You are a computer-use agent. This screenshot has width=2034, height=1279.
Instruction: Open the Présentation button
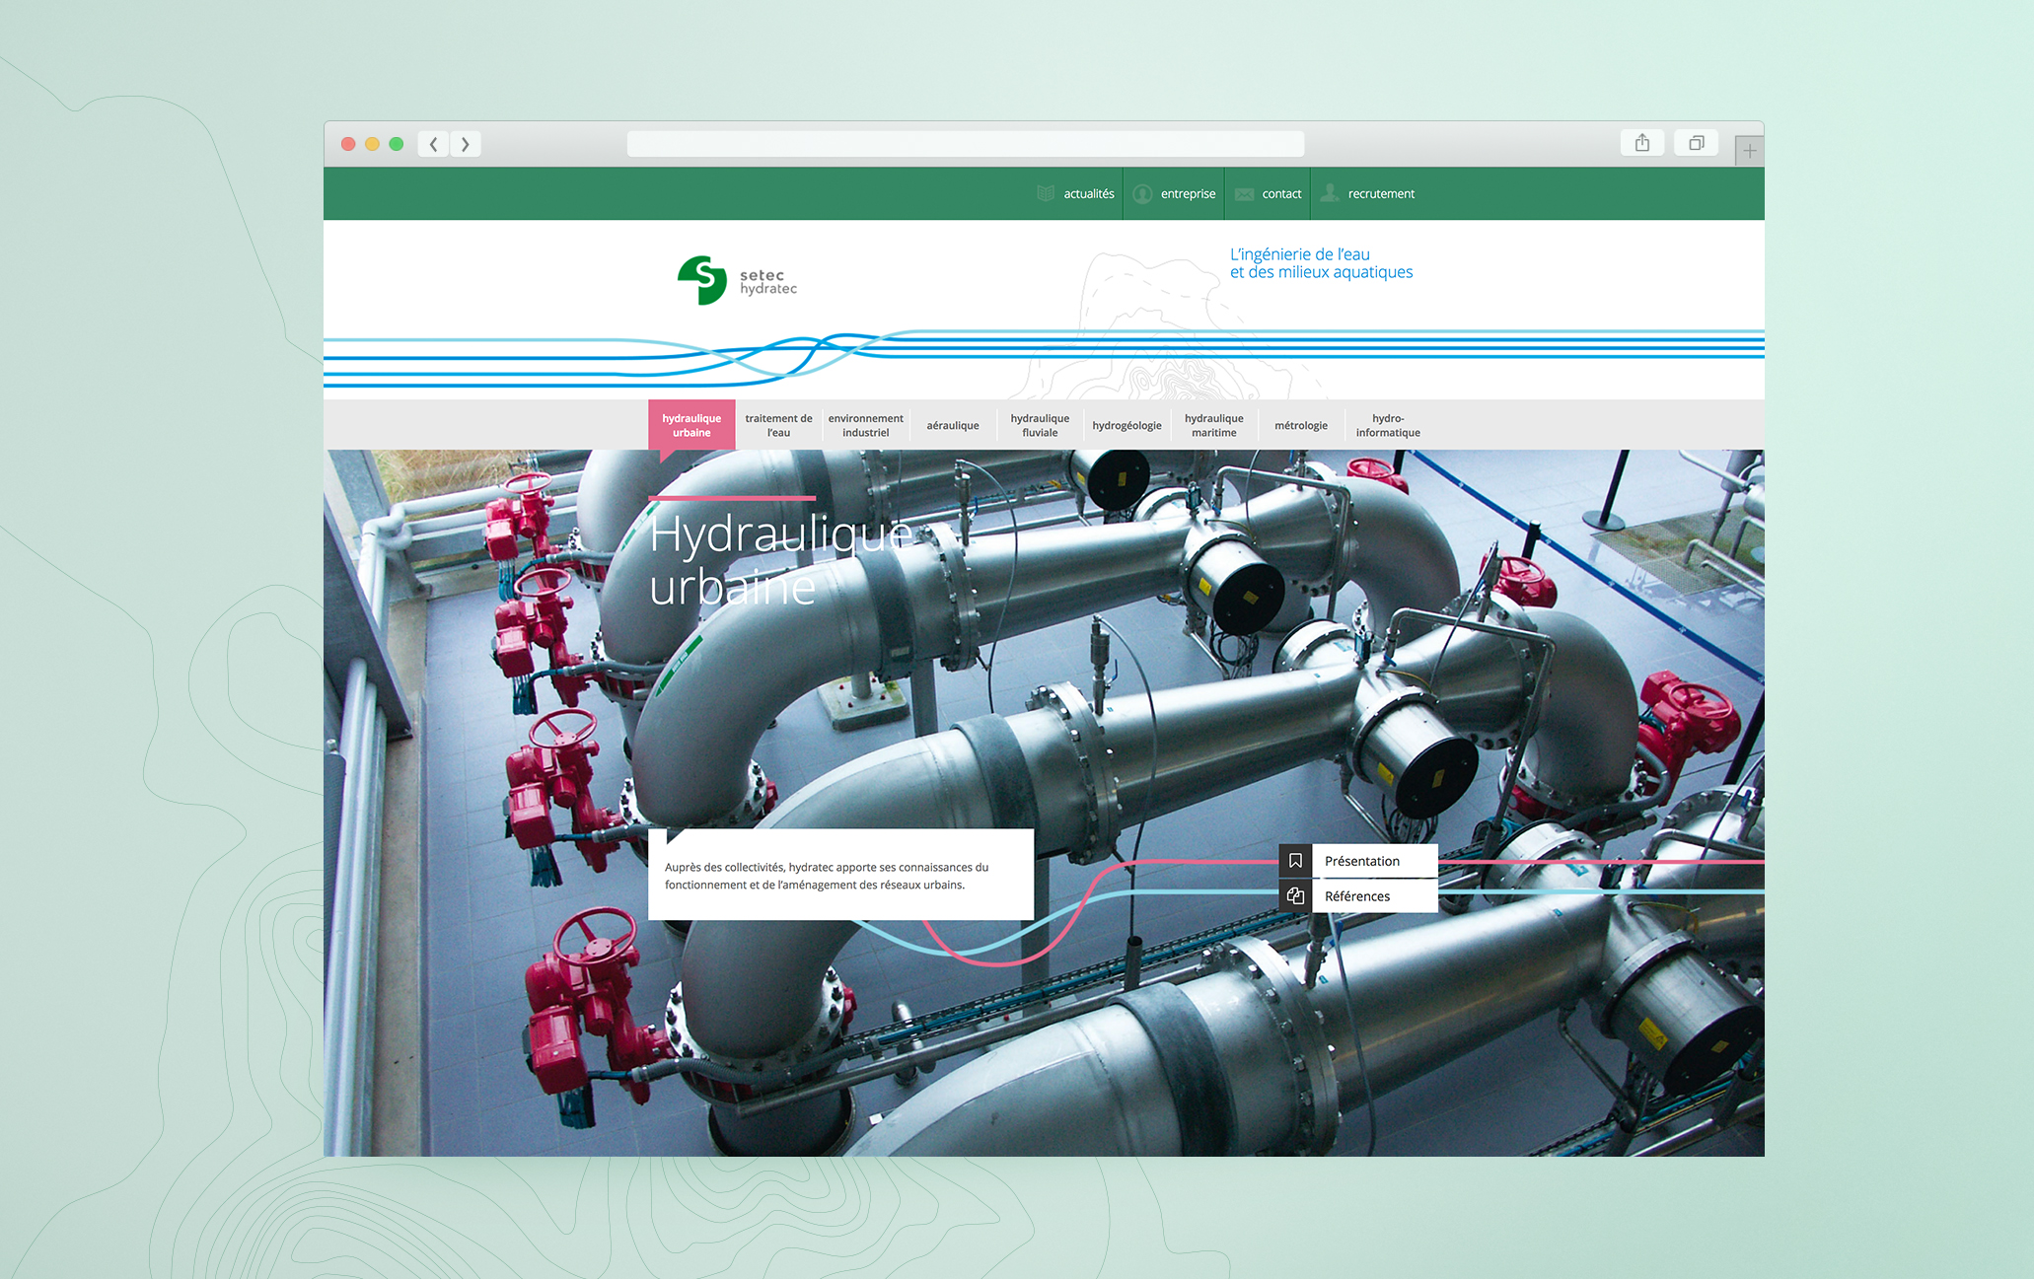(1375, 861)
